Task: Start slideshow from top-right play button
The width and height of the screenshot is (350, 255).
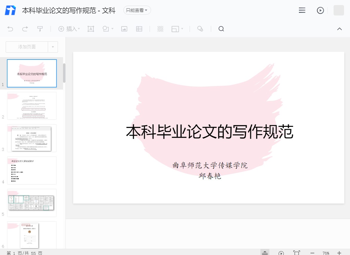Action: pyautogui.click(x=320, y=10)
